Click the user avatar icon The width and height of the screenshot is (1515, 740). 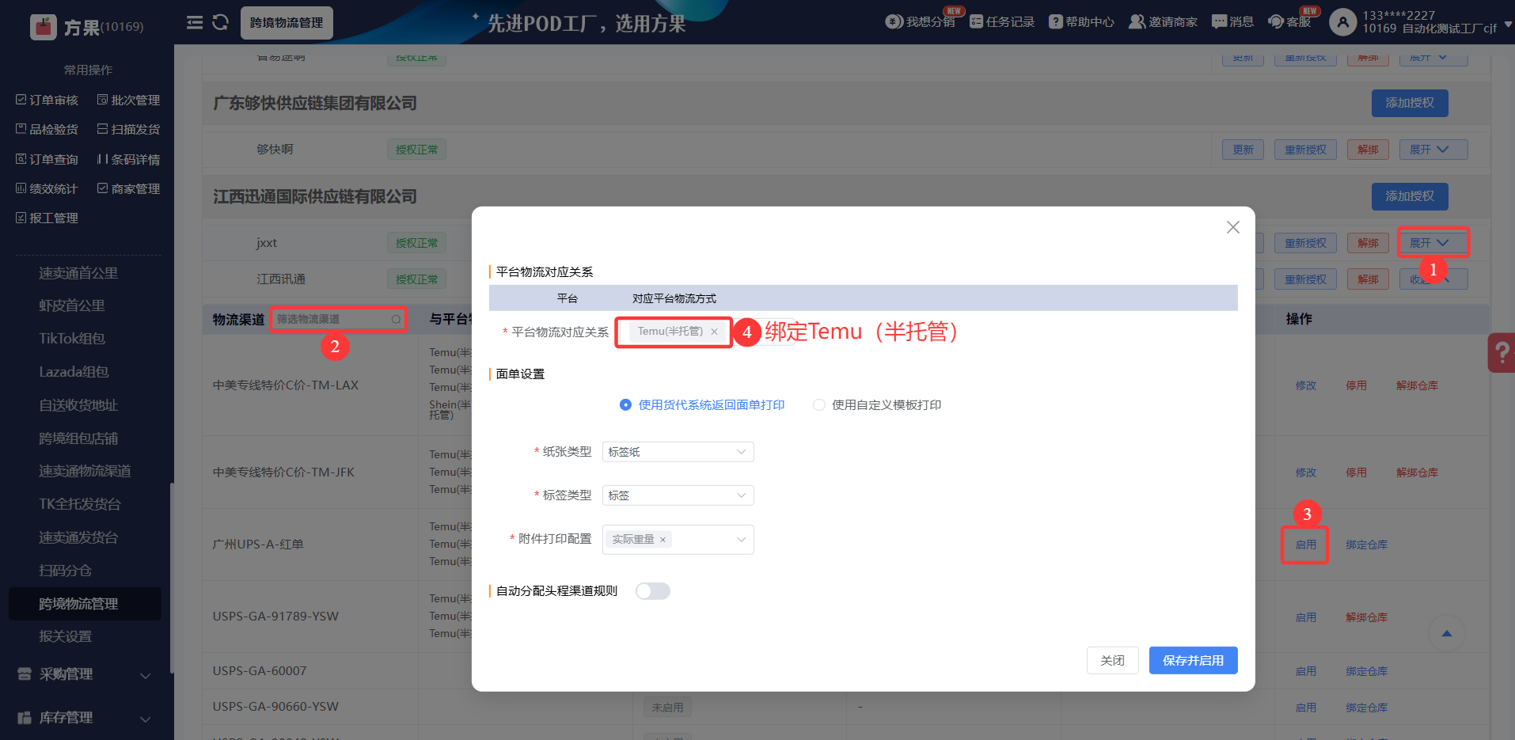[x=1342, y=22]
